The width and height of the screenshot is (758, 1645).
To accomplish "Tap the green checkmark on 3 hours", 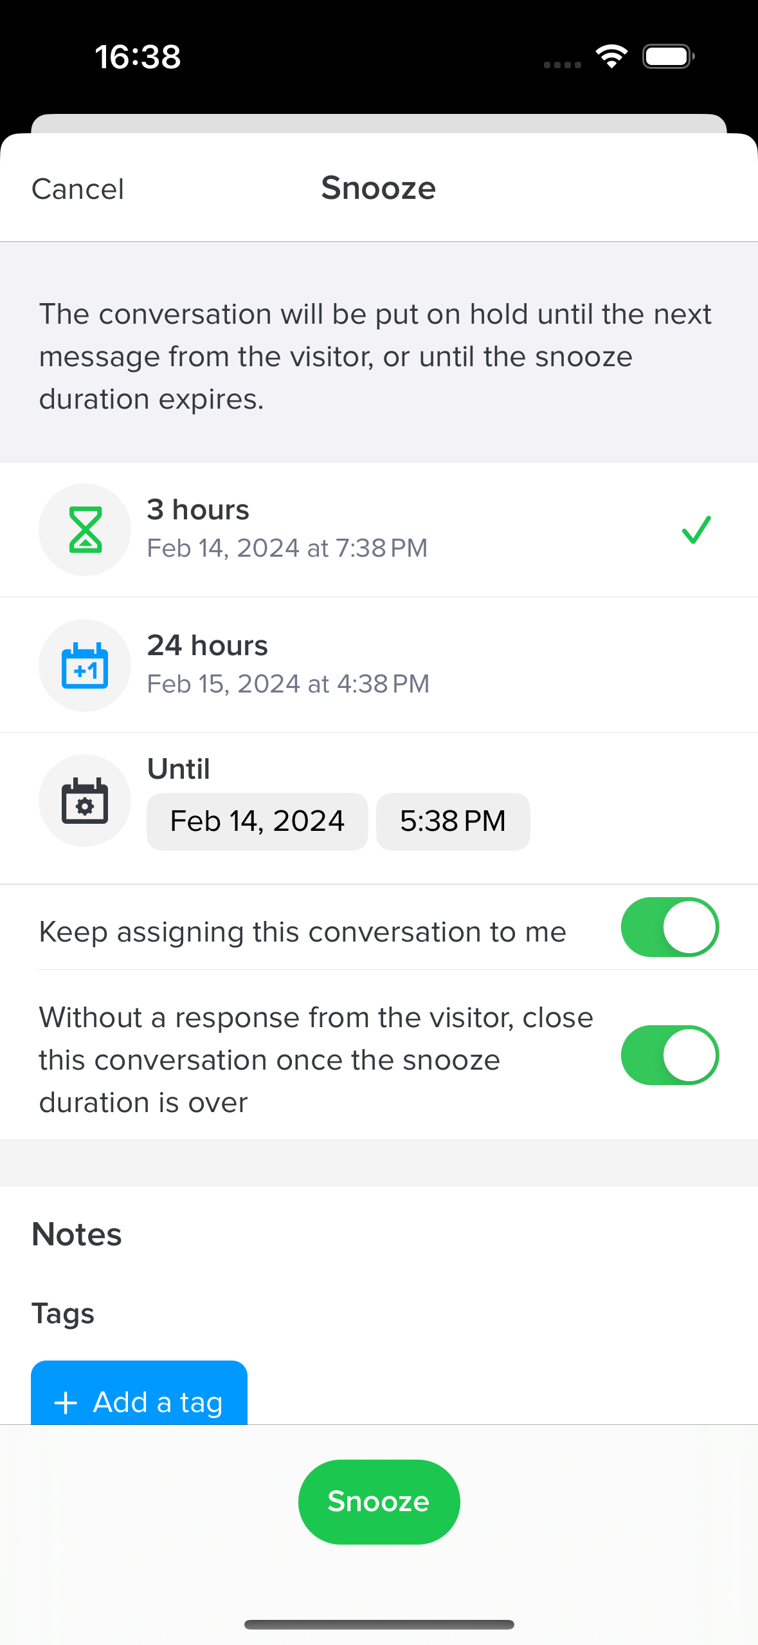I will pos(696,530).
